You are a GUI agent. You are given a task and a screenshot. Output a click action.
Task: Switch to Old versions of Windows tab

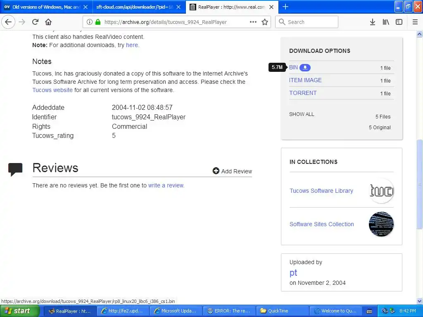(x=46, y=7)
